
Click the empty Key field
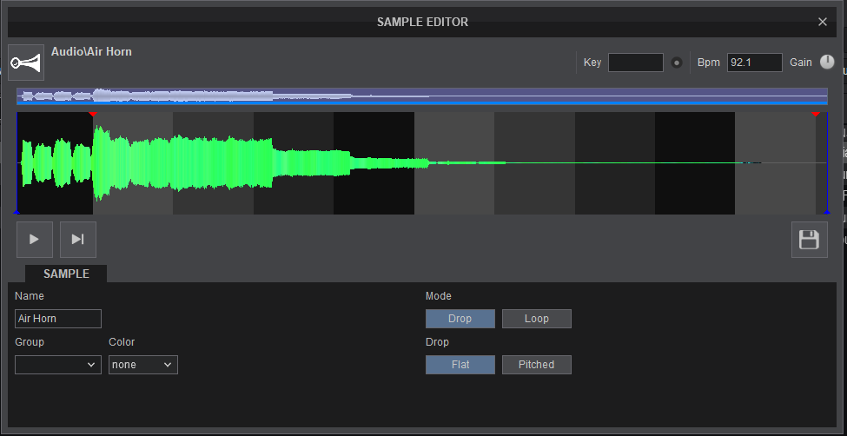point(635,63)
